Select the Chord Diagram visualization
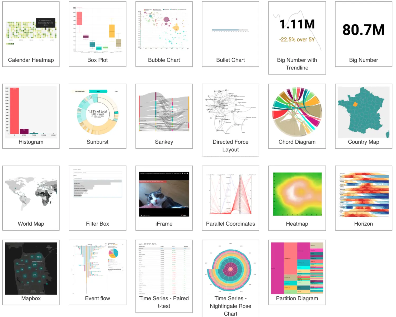396x317 pixels. click(297, 116)
